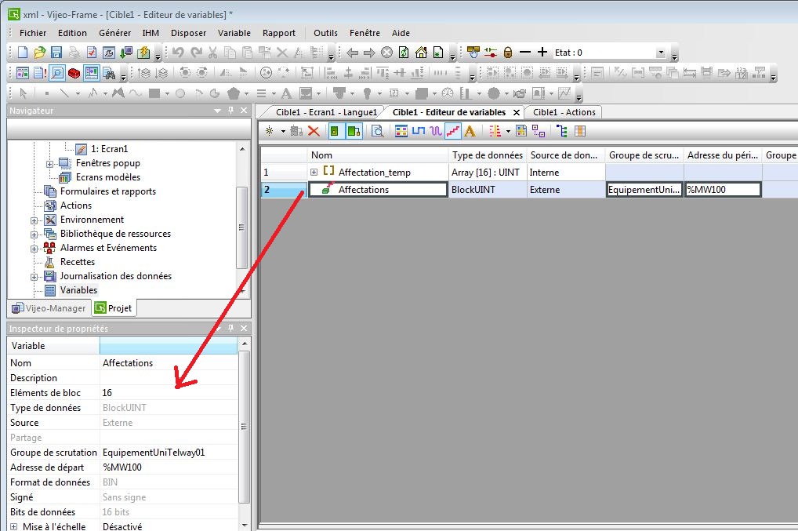Expand the Environnement tree node
This screenshot has height=531, width=798.
(x=34, y=220)
